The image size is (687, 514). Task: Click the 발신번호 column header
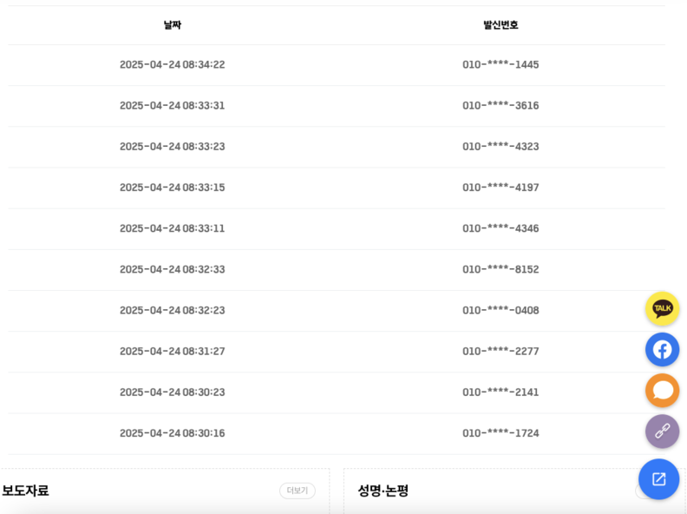coord(501,25)
